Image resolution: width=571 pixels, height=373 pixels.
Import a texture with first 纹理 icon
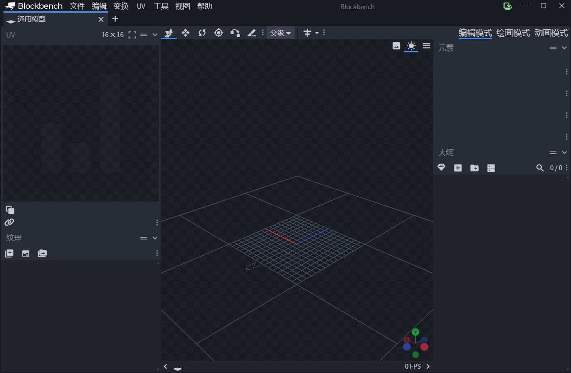coord(9,253)
